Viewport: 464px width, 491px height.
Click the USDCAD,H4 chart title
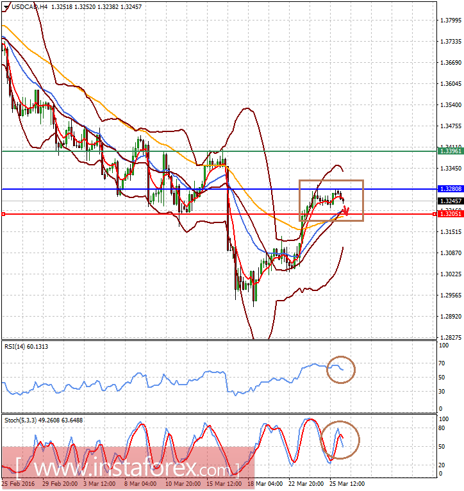[x=28, y=6]
